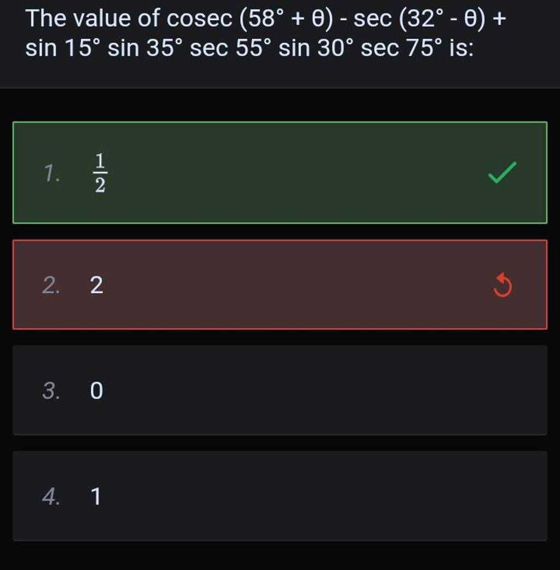560x570 pixels.
Task: Expand the highlighted correct answer row
Action: (x=280, y=171)
